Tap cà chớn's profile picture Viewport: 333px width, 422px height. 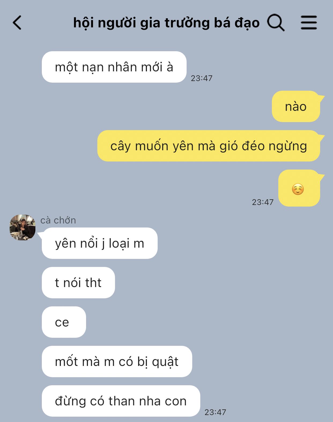(23, 227)
